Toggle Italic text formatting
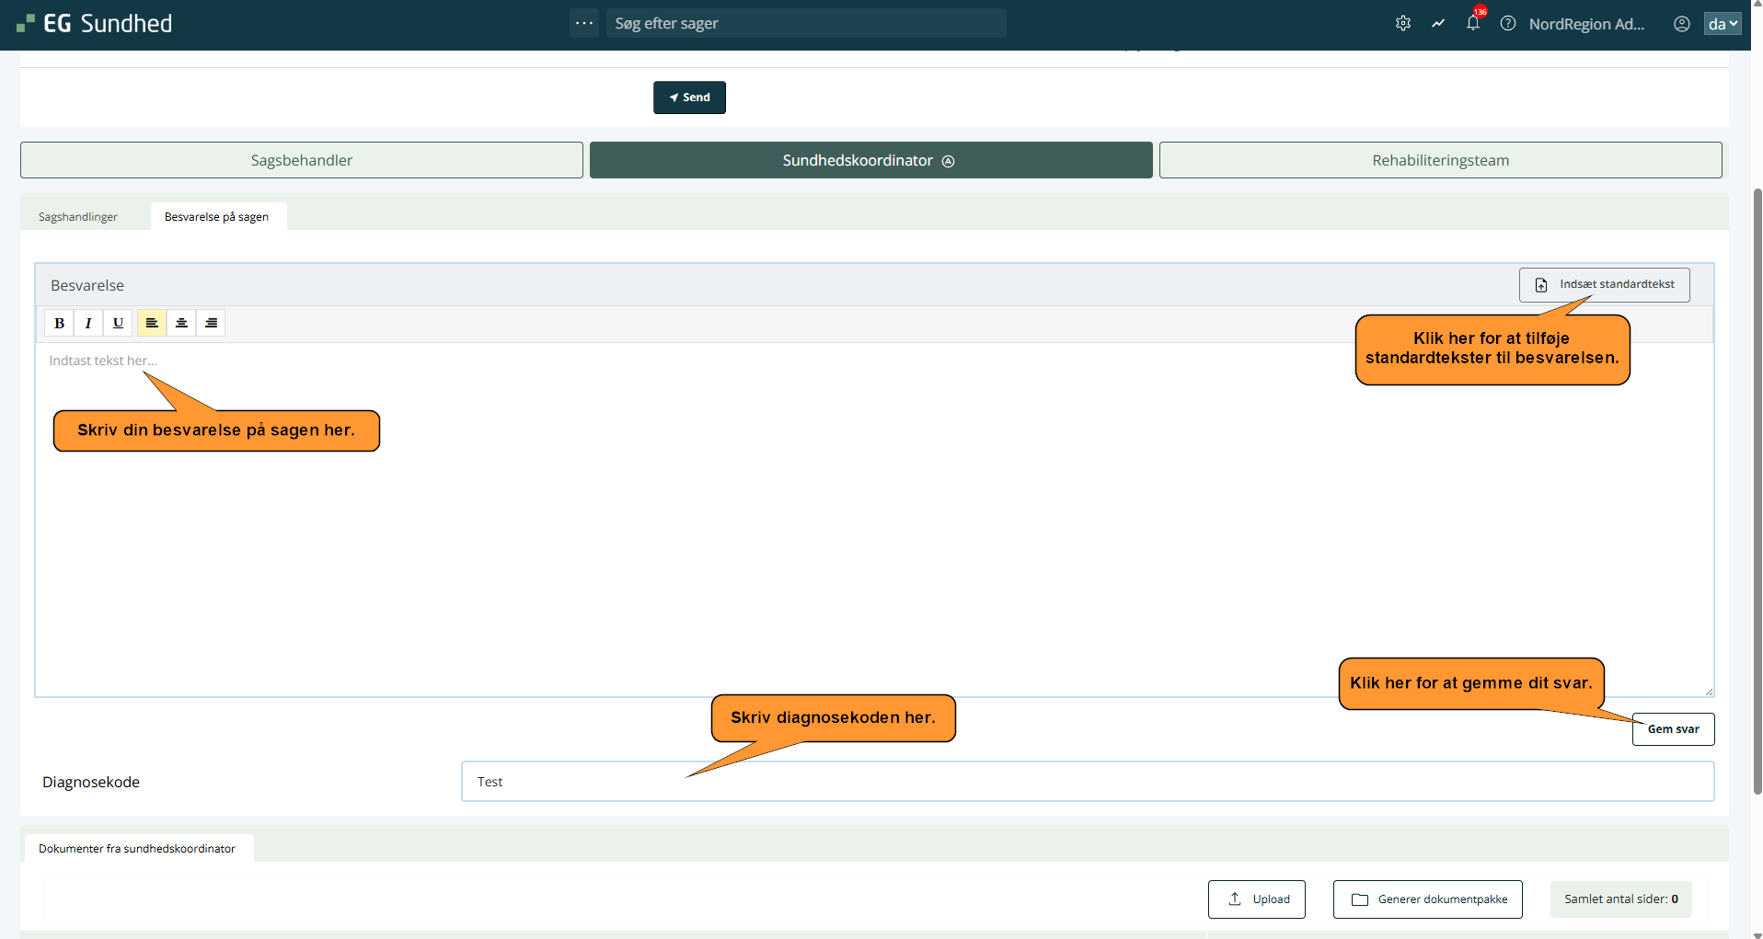The image size is (1763, 939). coord(88,323)
